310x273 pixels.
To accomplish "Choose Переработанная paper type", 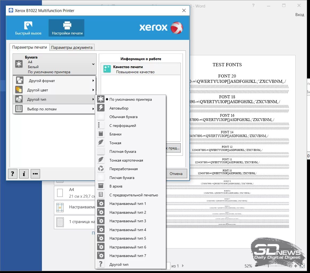I will (131, 169).
